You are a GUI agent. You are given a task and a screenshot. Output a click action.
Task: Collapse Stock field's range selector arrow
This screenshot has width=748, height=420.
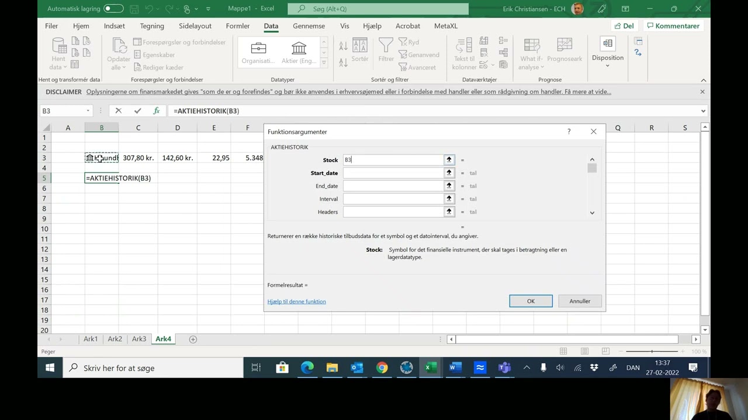[449, 160]
